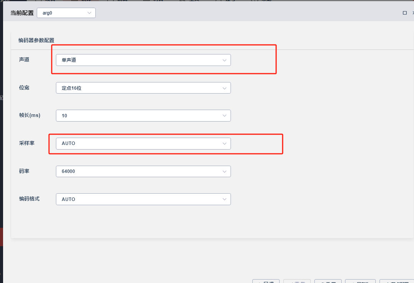The height and width of the screenshot is (283, 414).
Task: Click the chevron in the 单声道 field
Action: (224, 60)
